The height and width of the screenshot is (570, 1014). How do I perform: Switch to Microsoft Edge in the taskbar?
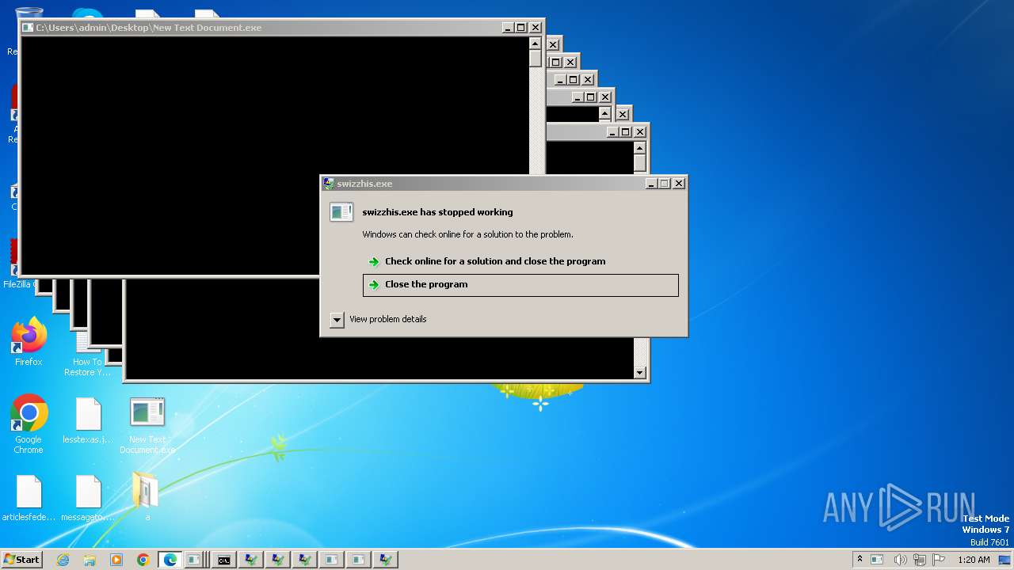pyautogui.click(x=170, y=560)
